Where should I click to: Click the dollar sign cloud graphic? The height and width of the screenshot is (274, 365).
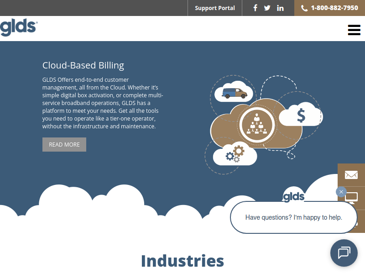(301, 115)
